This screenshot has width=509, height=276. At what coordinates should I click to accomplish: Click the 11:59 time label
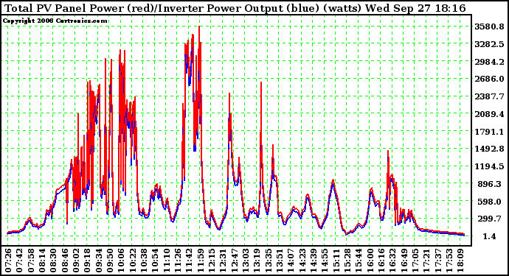tap(201, 261)
